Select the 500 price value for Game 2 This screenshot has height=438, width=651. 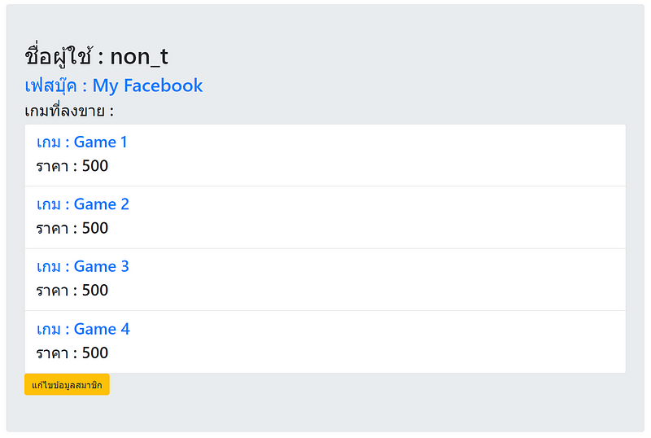point(95,229)
